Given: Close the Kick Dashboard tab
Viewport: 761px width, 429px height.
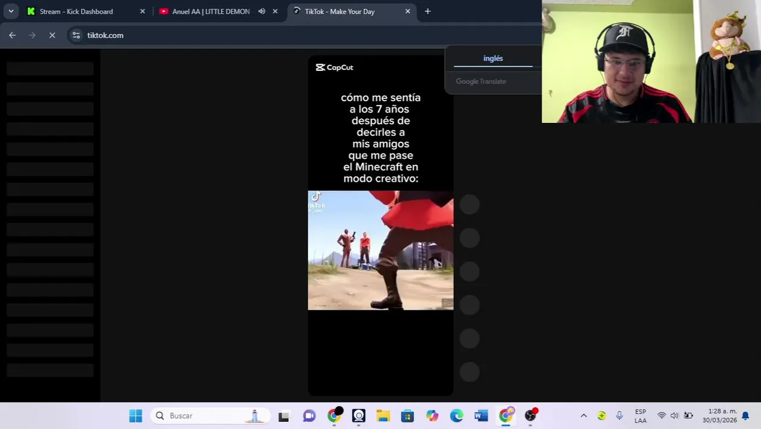Looking at the screenshot, I should (x=142, y=11).
